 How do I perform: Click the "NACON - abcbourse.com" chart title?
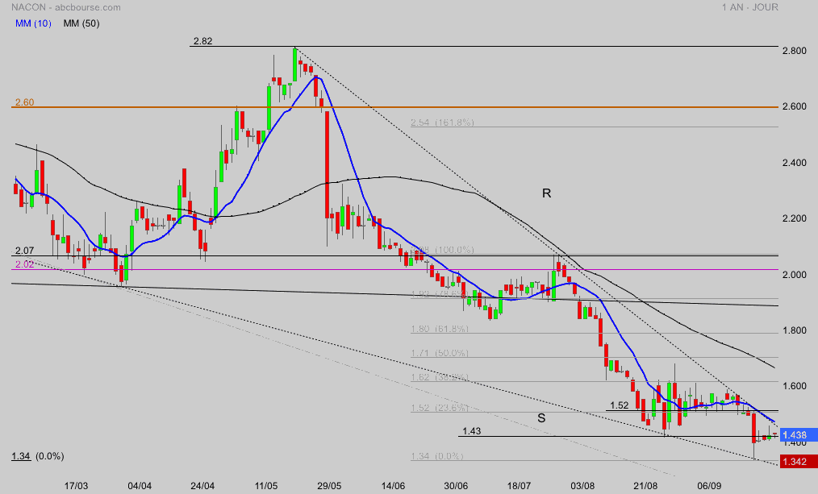[x=65, y=7]
